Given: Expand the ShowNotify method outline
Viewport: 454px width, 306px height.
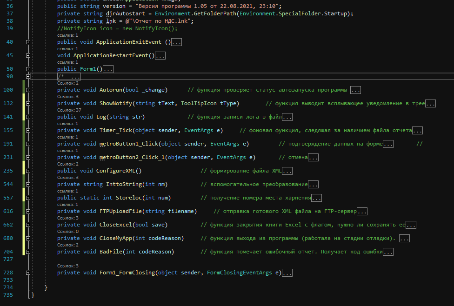Looking at the screenshot, I should tap(28, 103).
